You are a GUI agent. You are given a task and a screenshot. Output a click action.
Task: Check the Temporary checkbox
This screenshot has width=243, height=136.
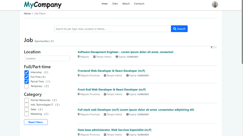pyautogui.click(x=27, y=86)
